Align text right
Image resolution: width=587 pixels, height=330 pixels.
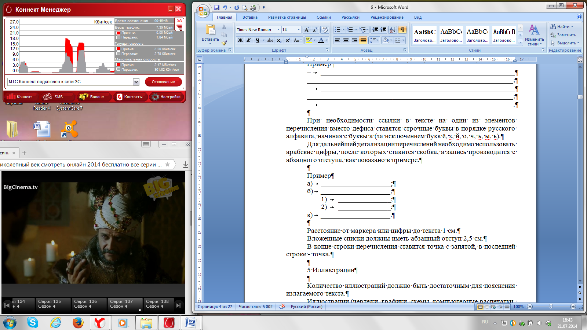click(x=354, y=40)
